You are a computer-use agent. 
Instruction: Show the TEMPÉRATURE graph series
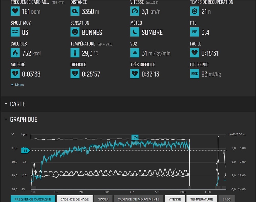[x=201, y=199]
